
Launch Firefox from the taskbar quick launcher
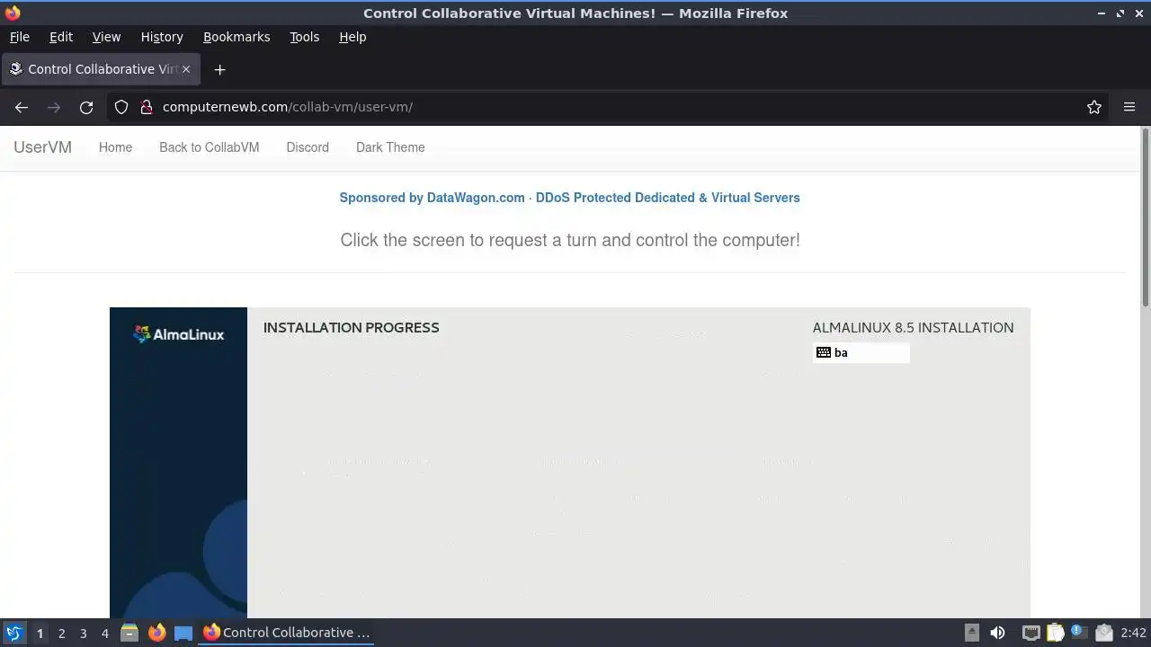[156, 633]
